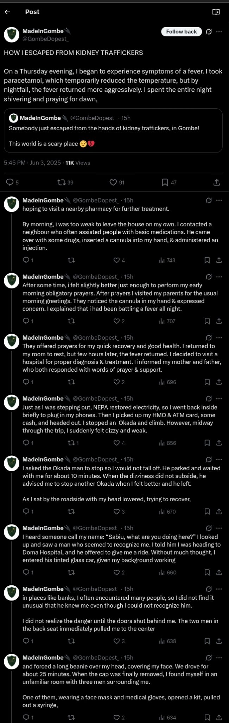This screenshot has height=723, width=229.
Task: Share the reply about the Okada man
Action: point(219,511)
